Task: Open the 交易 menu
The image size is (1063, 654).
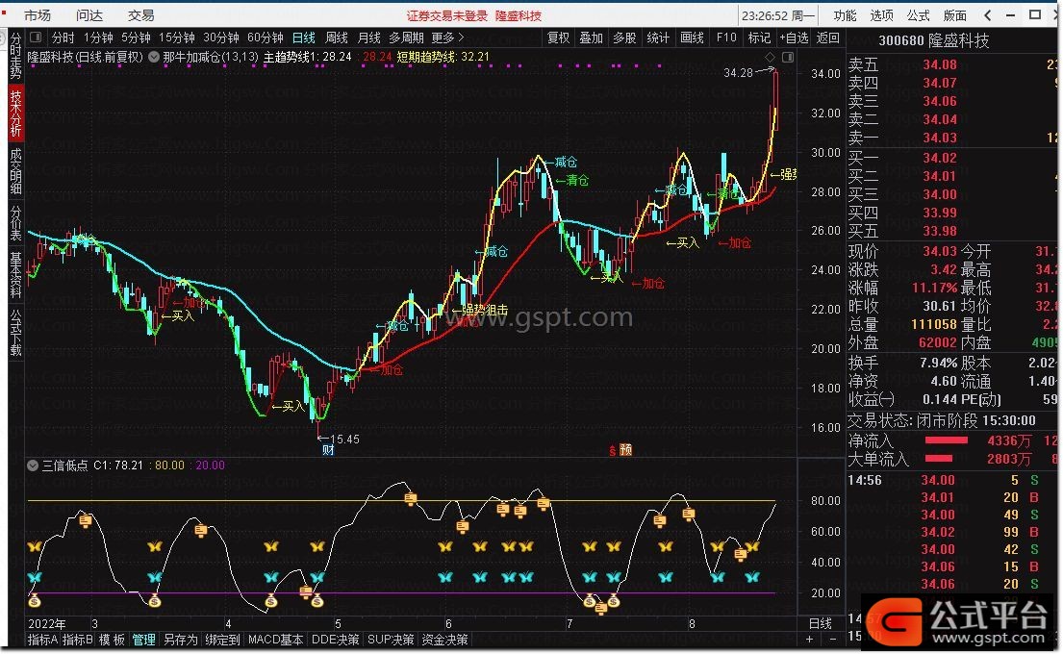Action: click(141, 15)
